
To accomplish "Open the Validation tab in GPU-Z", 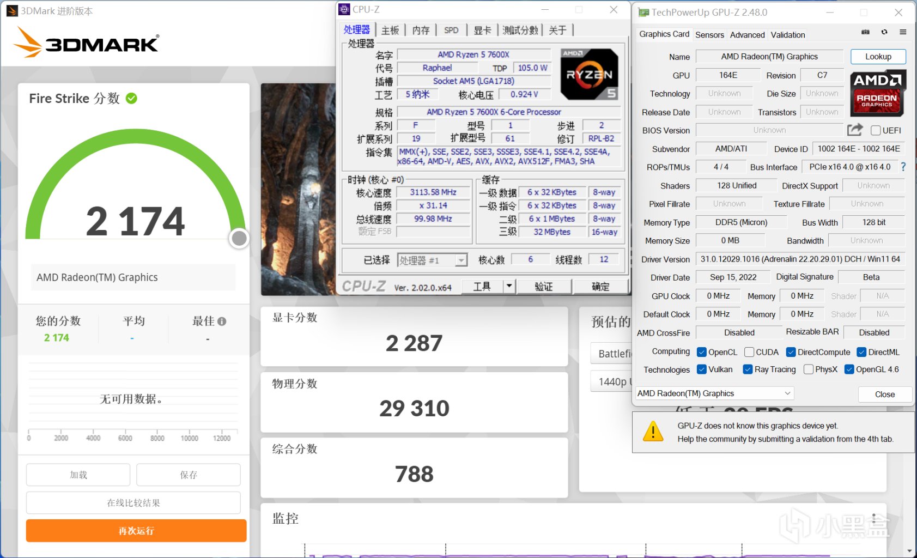I will point(787,35).
